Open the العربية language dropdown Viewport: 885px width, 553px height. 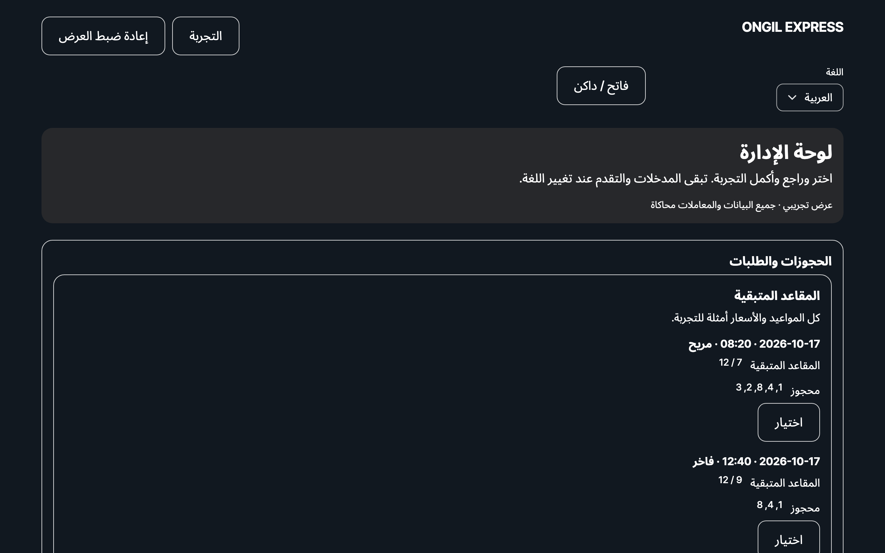click(810, 98)
